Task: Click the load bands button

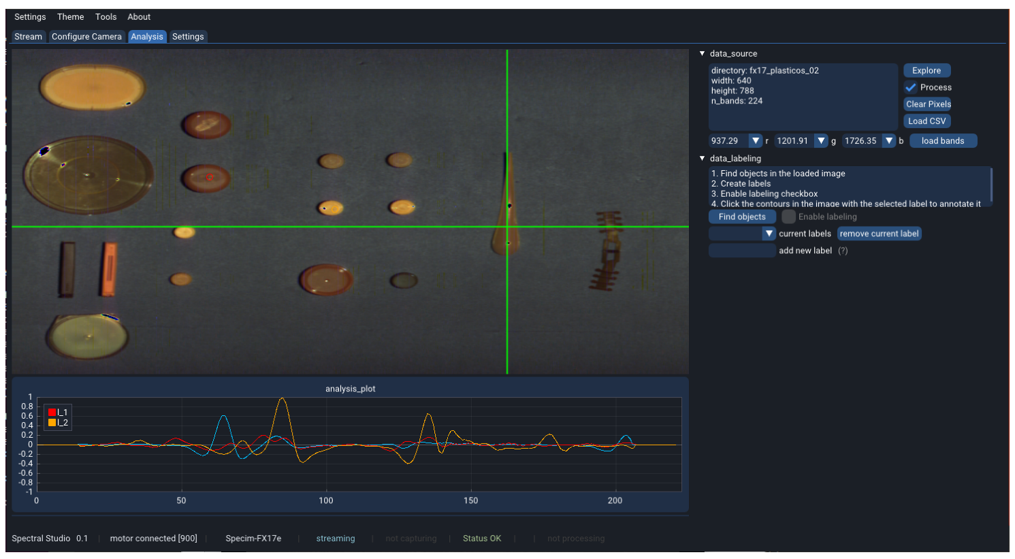Action: [942, 141]
